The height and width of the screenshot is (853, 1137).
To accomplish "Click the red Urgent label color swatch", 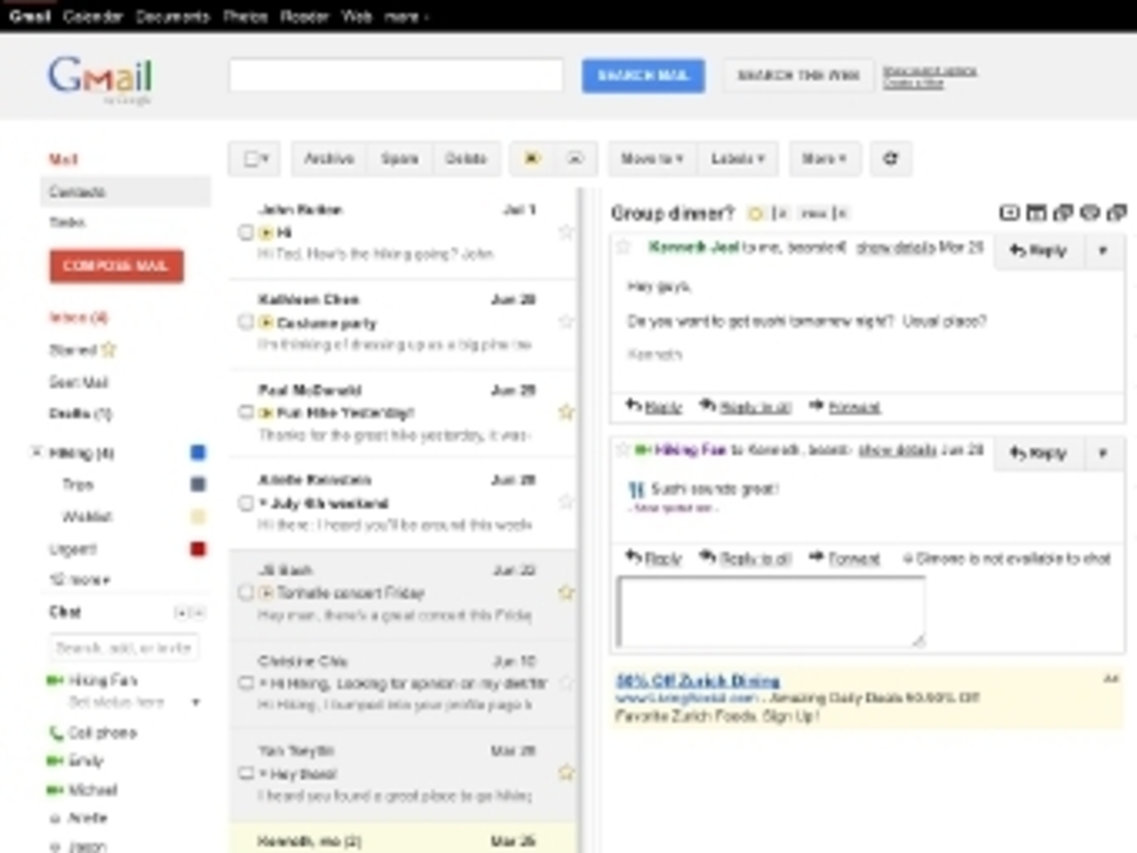I will coord(198,548).
